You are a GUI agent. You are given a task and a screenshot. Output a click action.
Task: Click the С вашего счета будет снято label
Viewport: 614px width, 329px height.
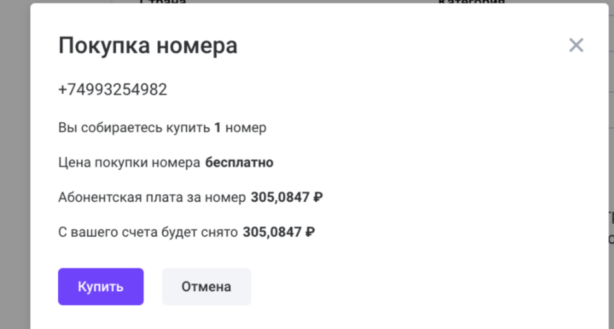pos(148,232)
